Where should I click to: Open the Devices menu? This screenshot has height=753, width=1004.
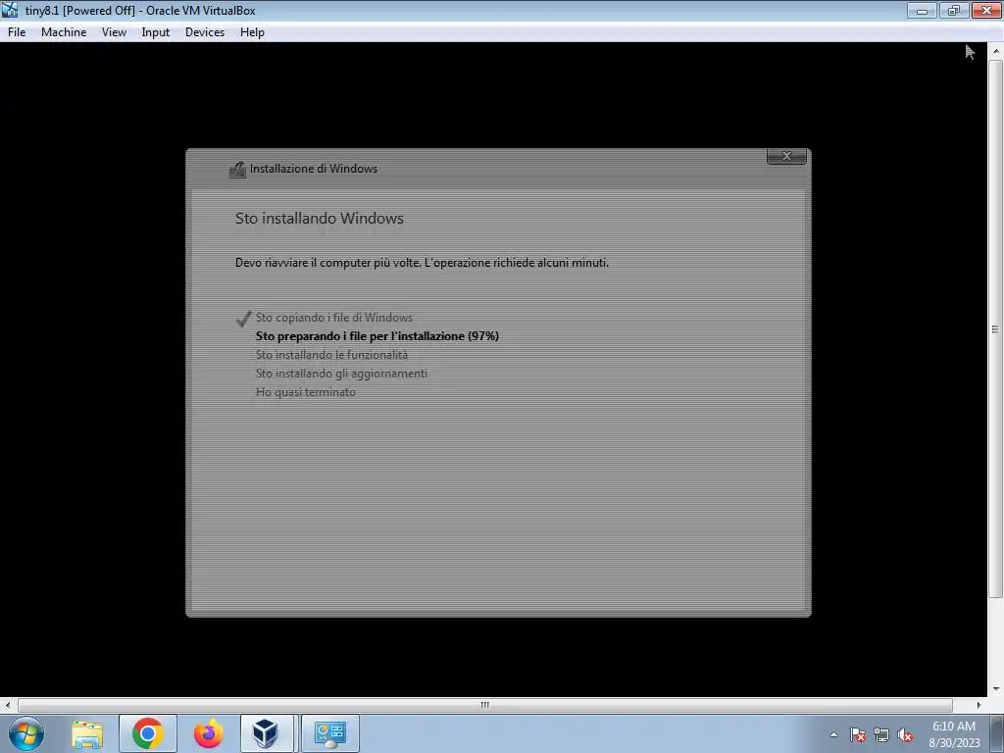click(x=205, y=32)
